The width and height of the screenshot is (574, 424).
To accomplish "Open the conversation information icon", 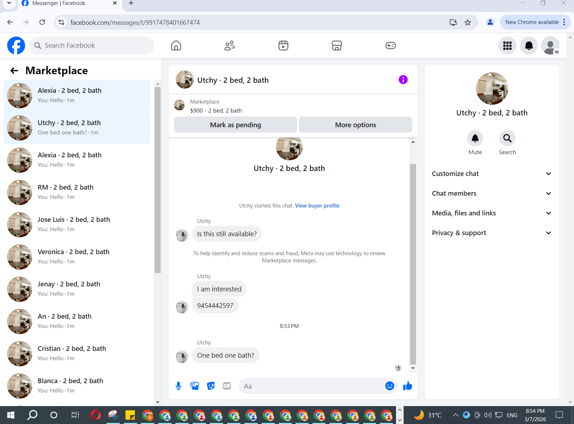I will pos(403,80).
